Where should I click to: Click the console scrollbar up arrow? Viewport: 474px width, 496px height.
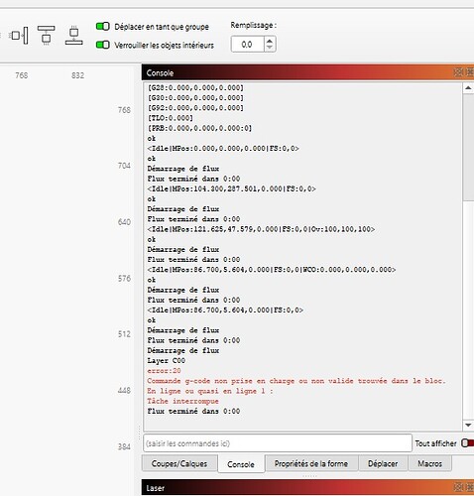click(468, 88)
